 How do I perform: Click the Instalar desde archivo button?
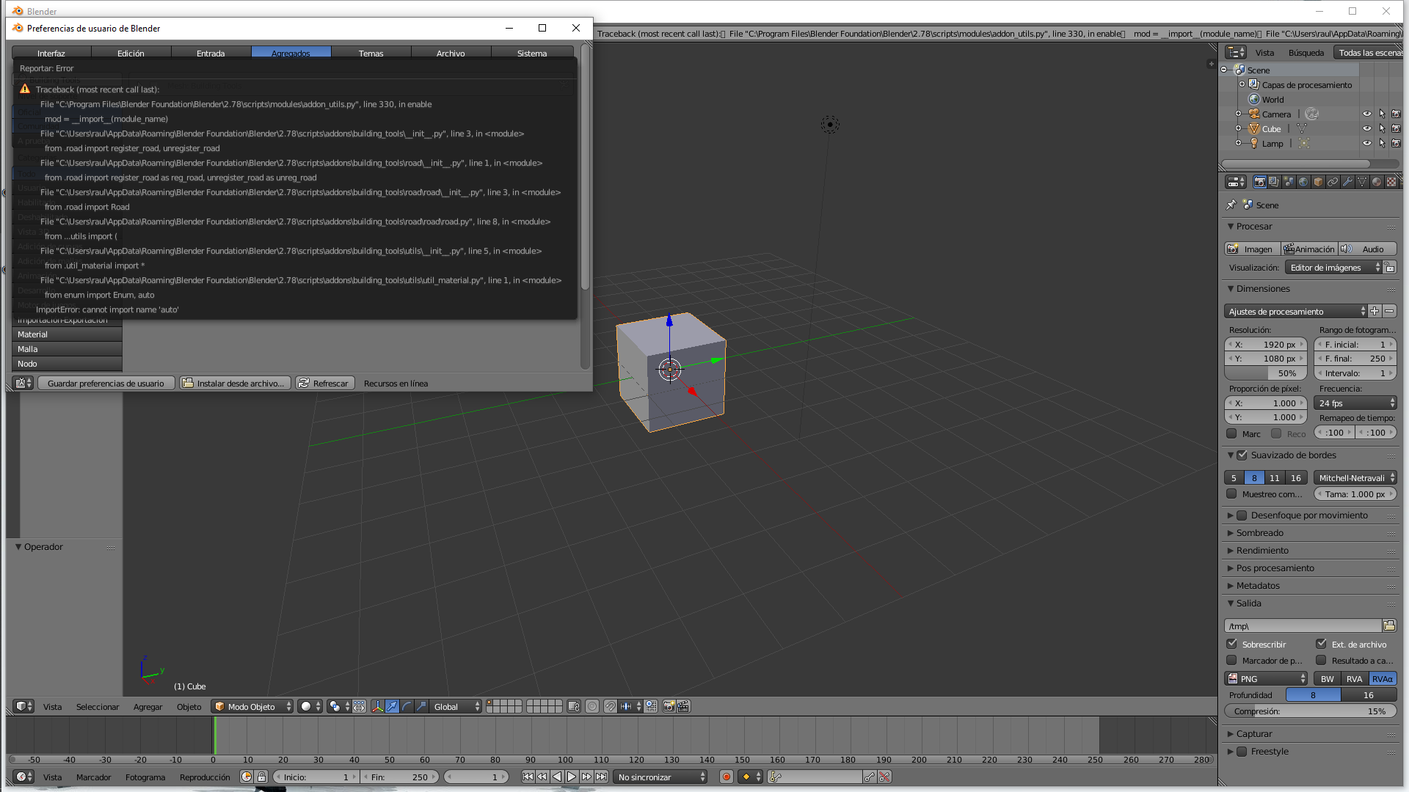point(234,383)
